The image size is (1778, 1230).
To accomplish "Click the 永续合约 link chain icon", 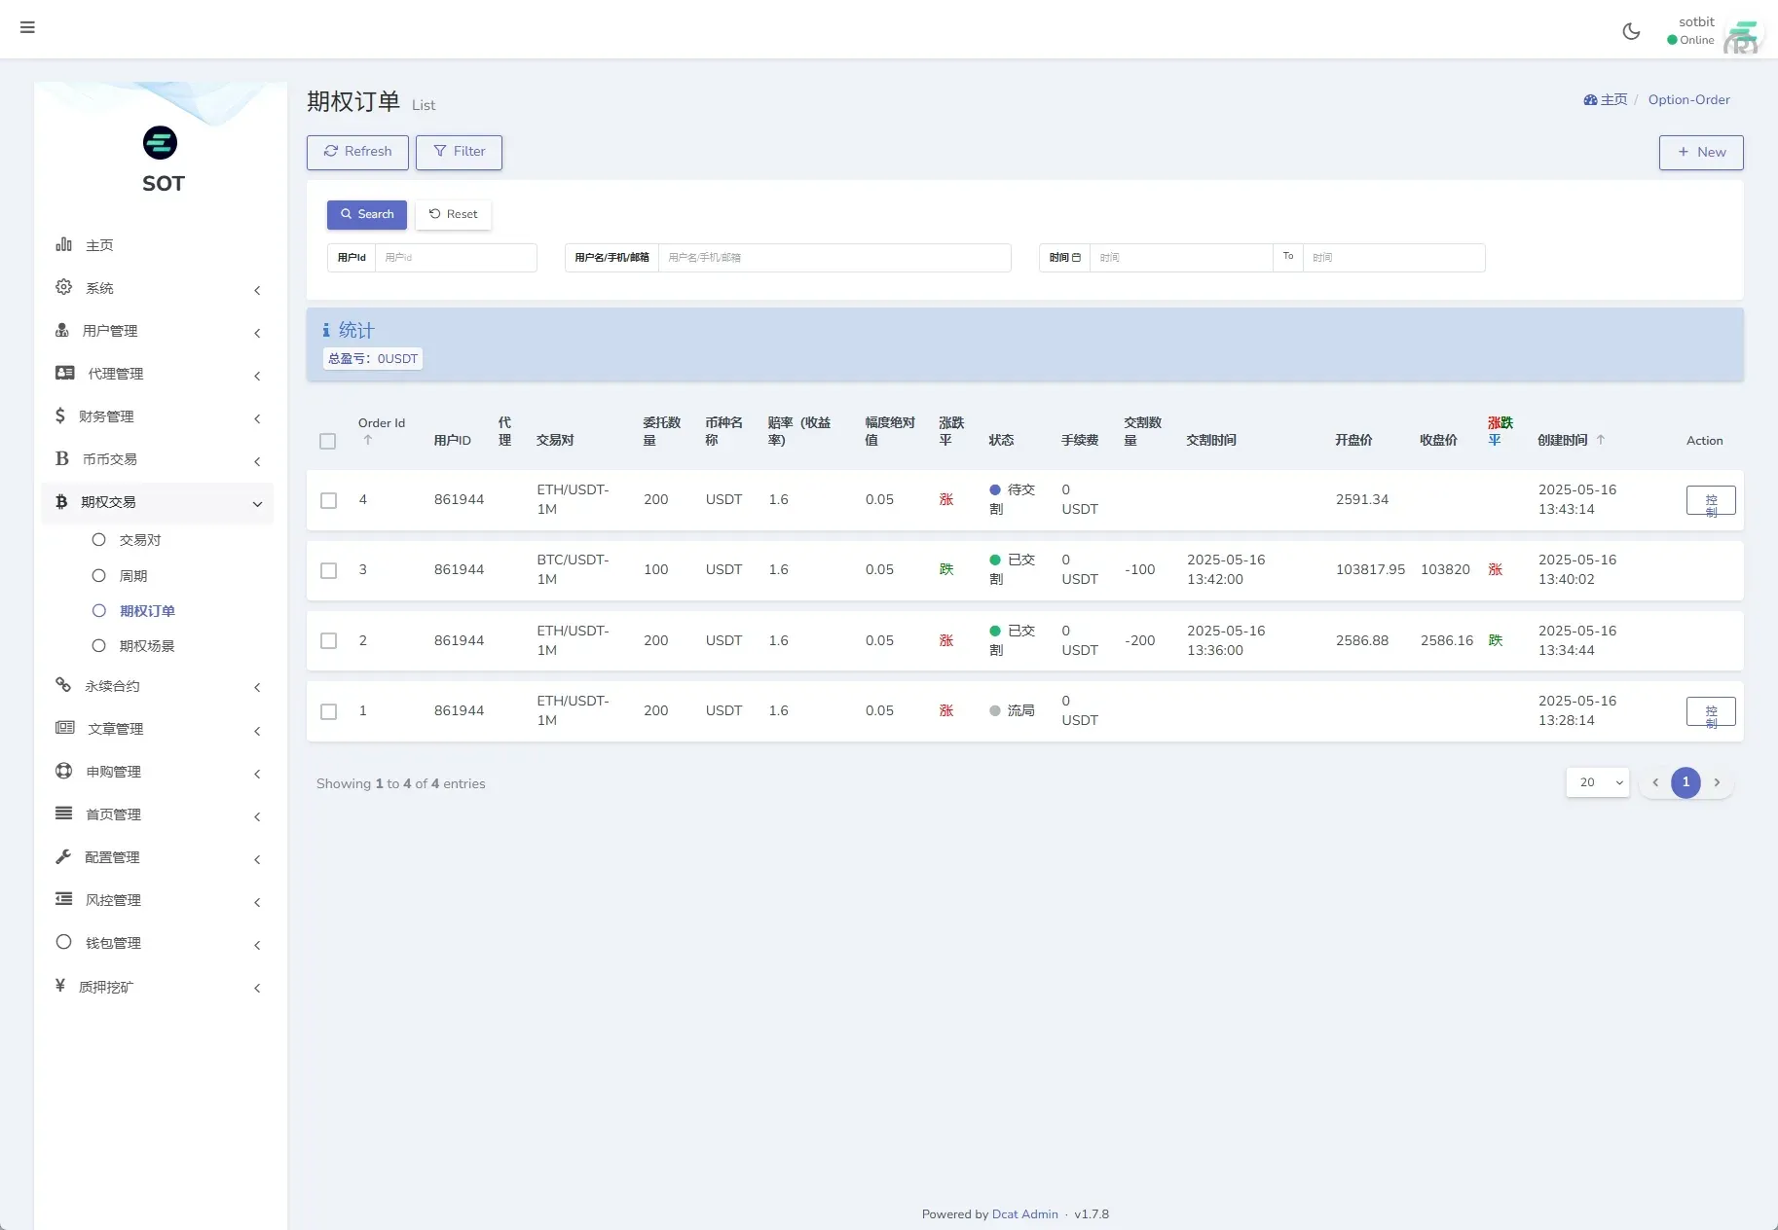I will click(x=63, y=685).
